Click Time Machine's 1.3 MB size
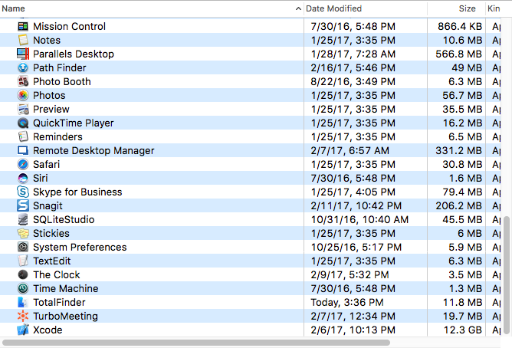Viewport: 512px width, 348px height. (465, 288)
